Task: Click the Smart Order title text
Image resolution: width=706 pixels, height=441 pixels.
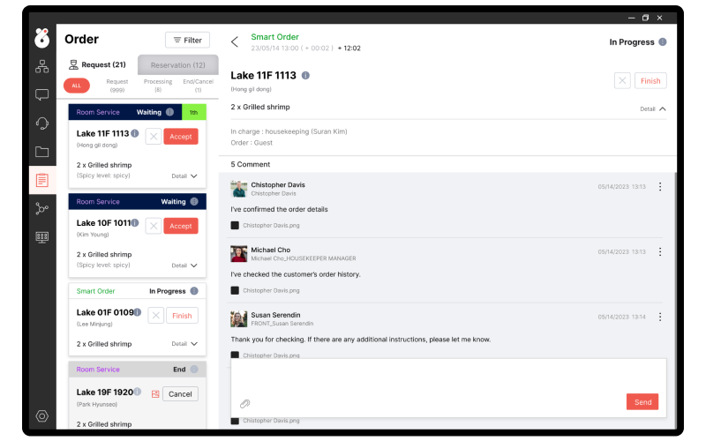Action: 274,37
